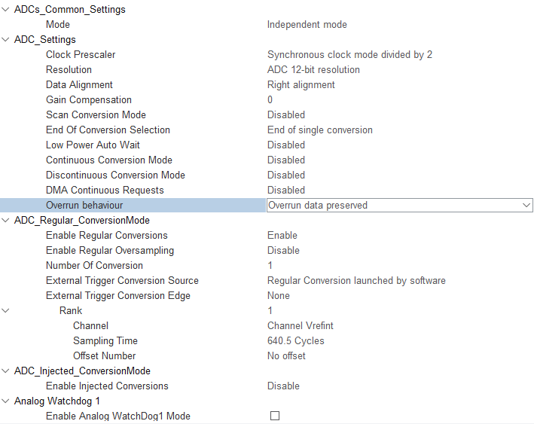Select the DMA Continuous Requests parameter
This screenshot has width=534, height=424.
105,190
